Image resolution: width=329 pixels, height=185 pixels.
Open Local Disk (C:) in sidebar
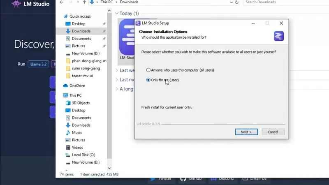point(83,155)
